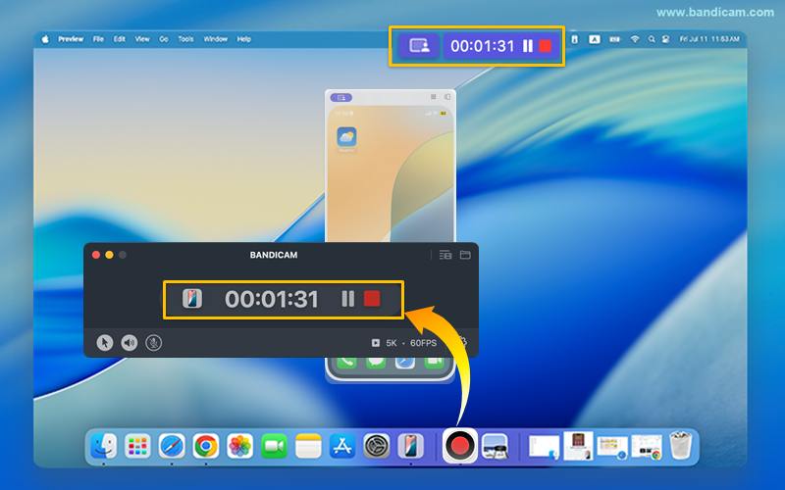
Task: Click menu bar screen-with-webcam mode icon
Action: [x=419, y=46]
